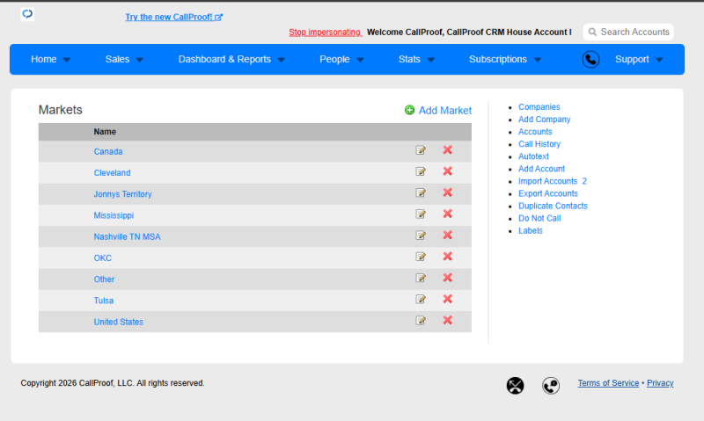Open the Sales menu
Viewport: 704px width, 421px height.
(x=117, y=59)
